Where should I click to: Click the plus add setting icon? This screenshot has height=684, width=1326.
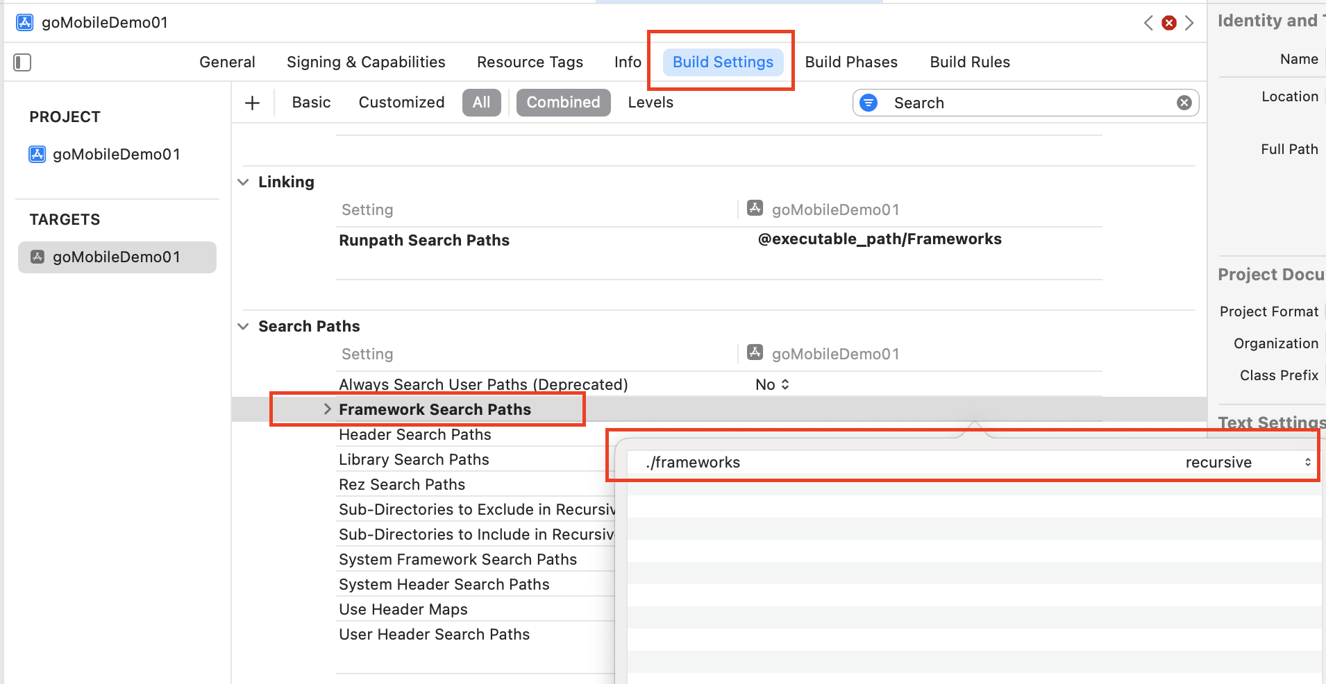click(x=253, y=103)
